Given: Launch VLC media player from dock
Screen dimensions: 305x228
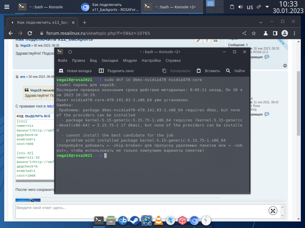Looking at the screenshot, I should coord(158,221).
